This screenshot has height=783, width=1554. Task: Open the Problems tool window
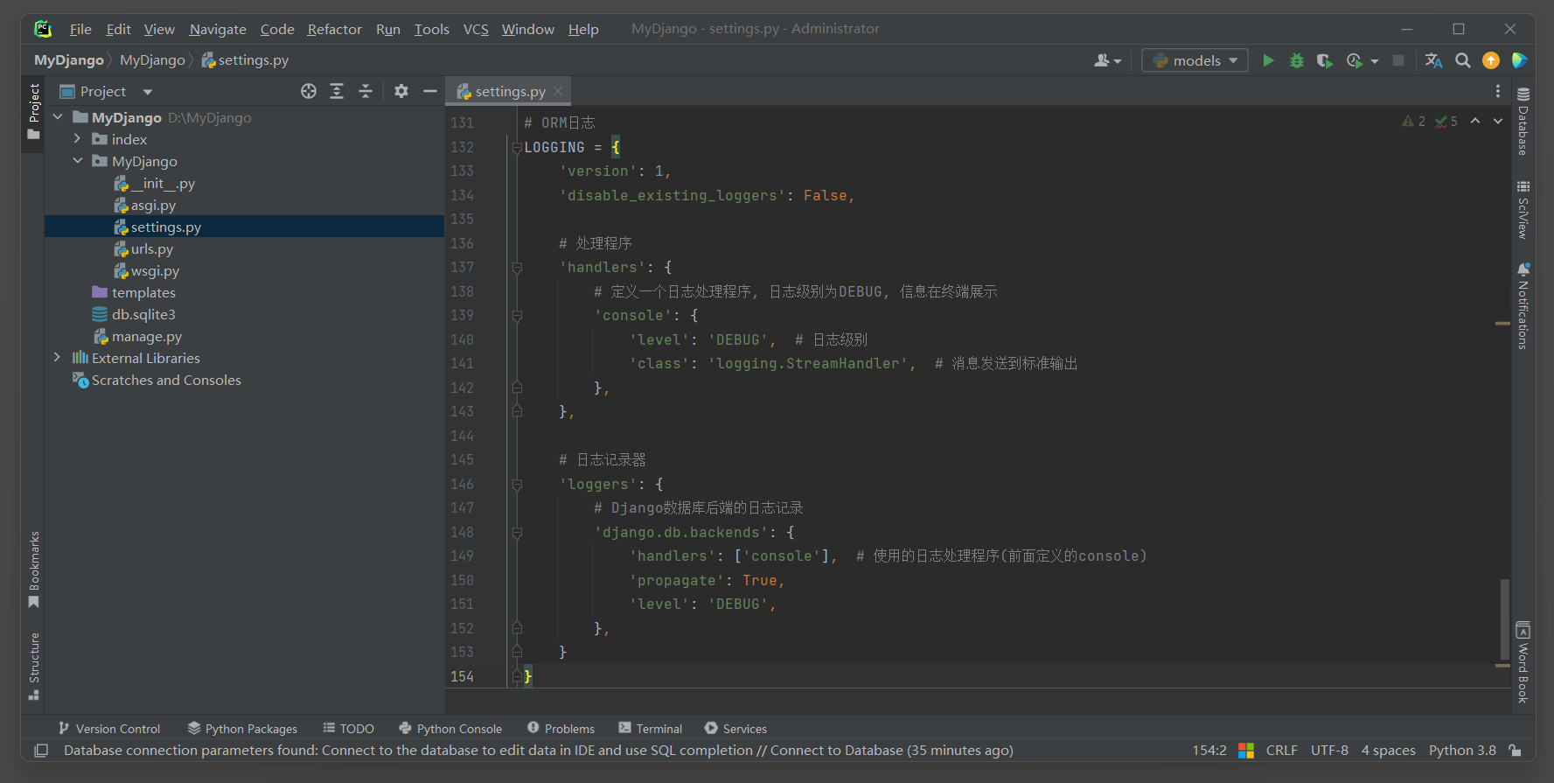pyautogui.click(x=561, y=729)
